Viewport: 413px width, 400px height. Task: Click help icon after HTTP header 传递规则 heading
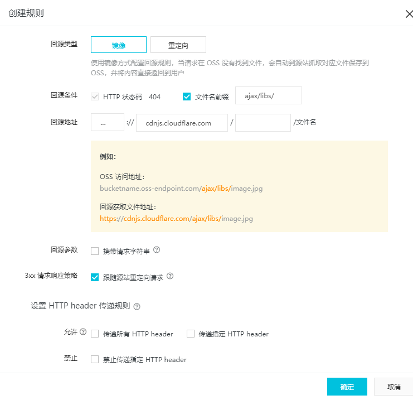(137, 306)
